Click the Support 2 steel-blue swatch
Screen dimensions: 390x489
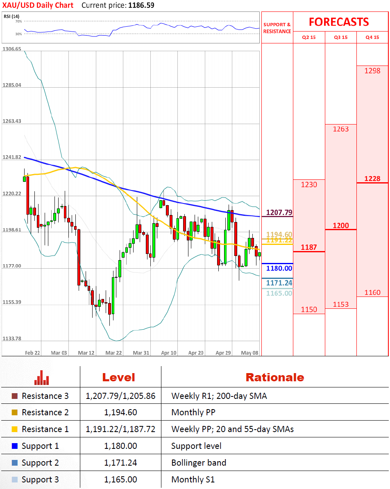coord(14,463)
